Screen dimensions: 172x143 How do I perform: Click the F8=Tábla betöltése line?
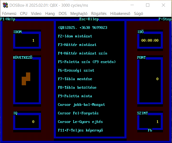coord(77,87)
